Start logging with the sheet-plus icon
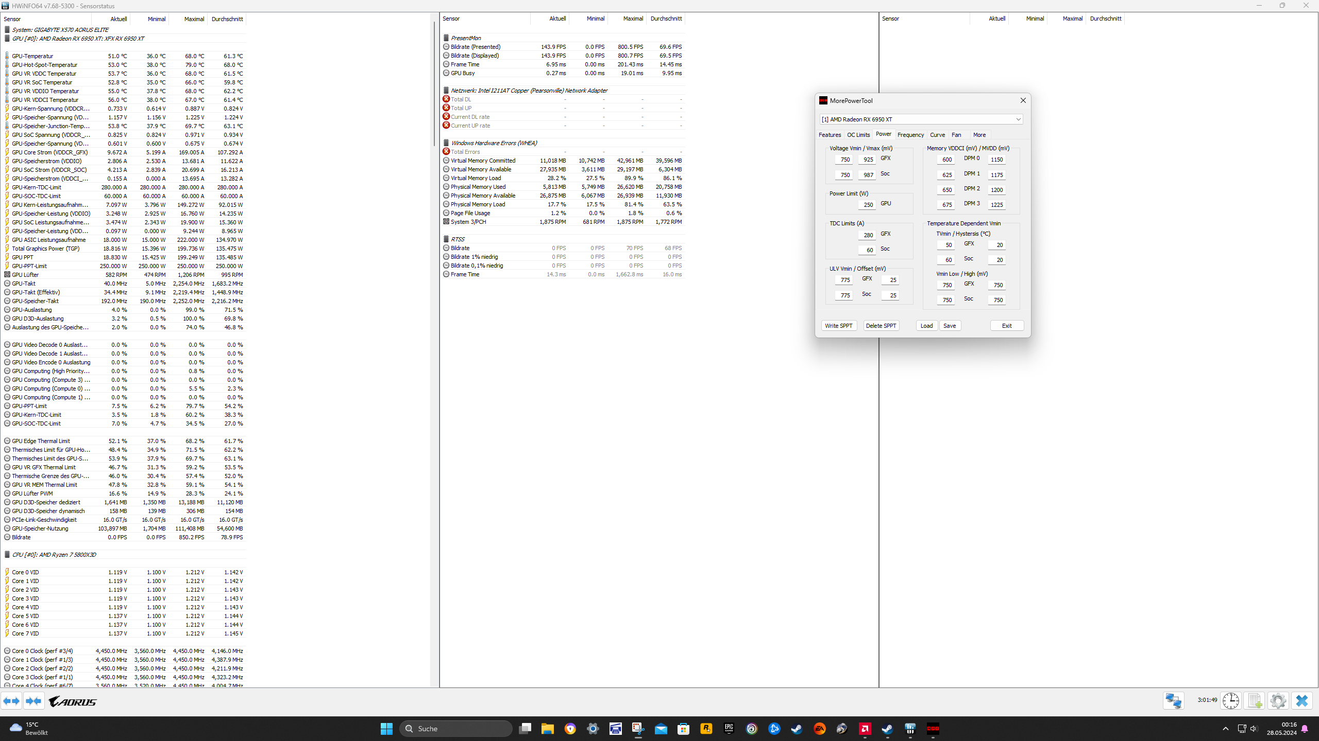Image resolution: width=1319 pixels, height=741 pixels. click(1255, 701)
